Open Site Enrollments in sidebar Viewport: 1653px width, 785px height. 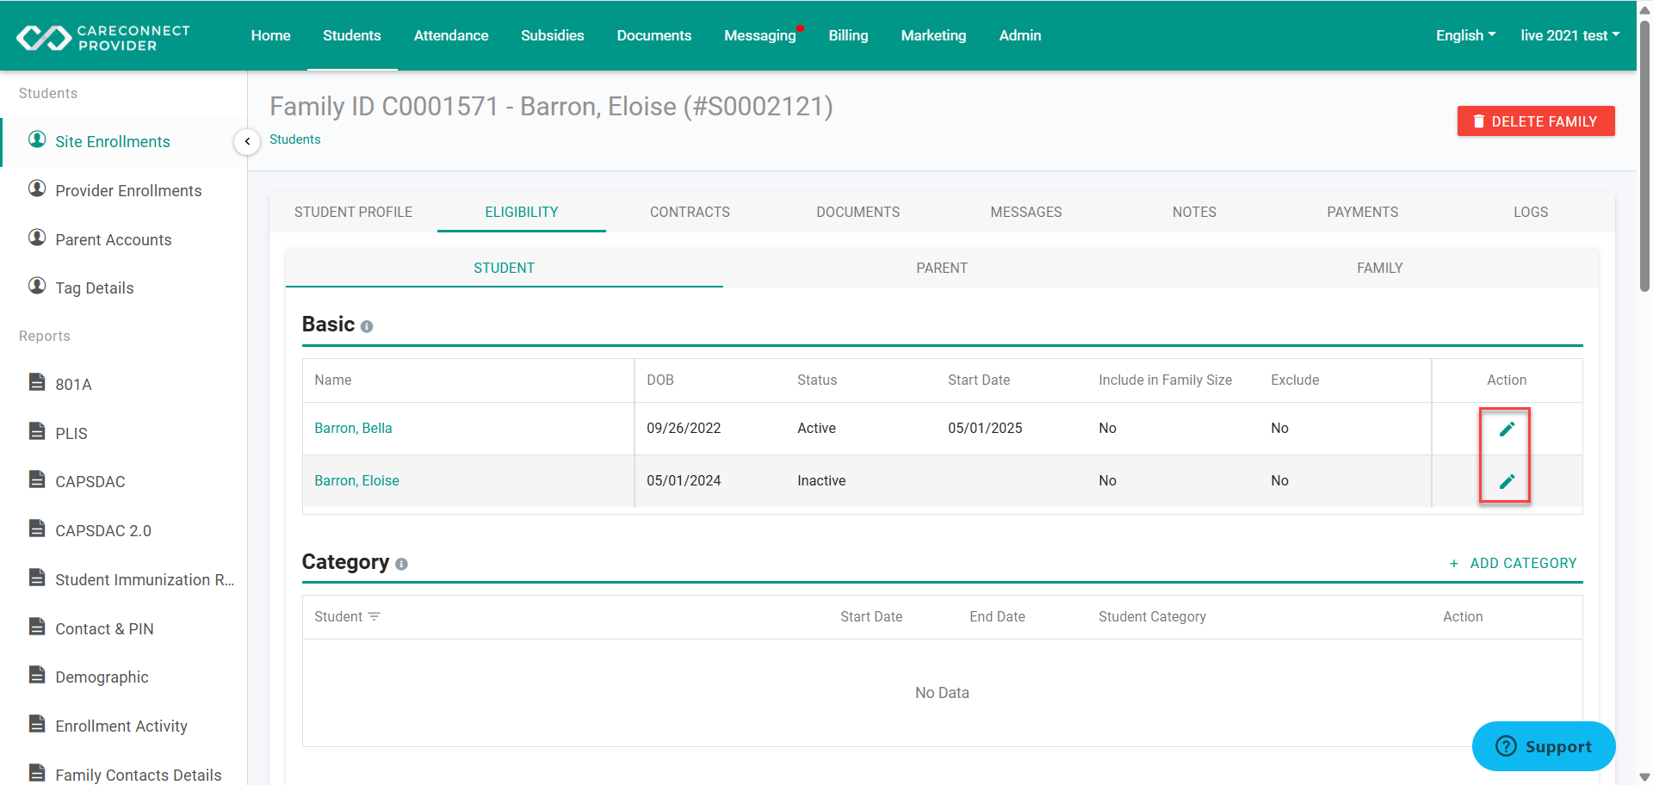tap(113, 142)
